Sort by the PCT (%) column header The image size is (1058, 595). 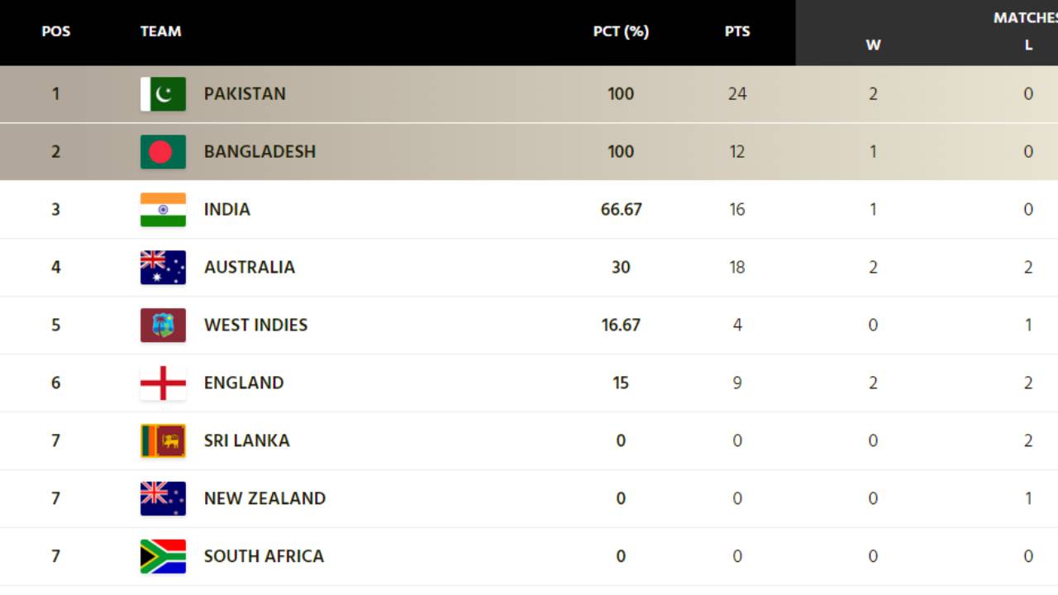(x=621, y=31)
